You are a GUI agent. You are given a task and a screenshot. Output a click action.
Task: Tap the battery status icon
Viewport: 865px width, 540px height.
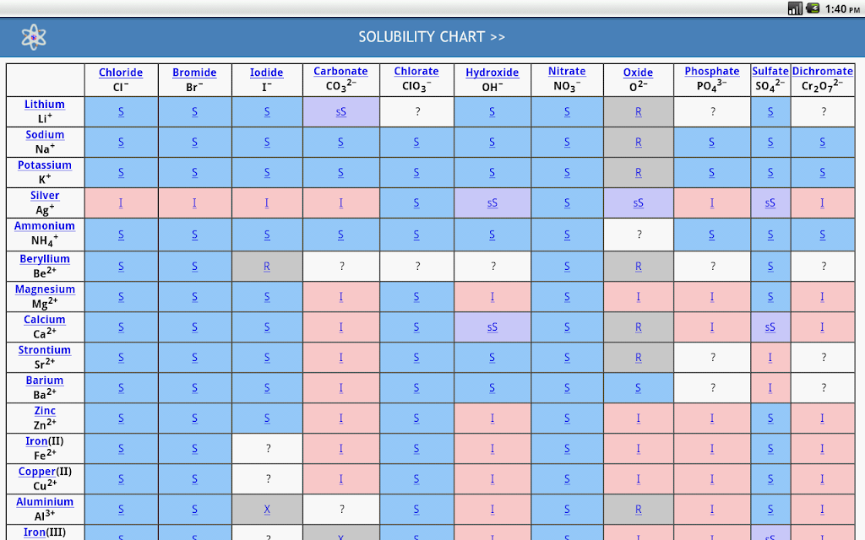[813, 8]
